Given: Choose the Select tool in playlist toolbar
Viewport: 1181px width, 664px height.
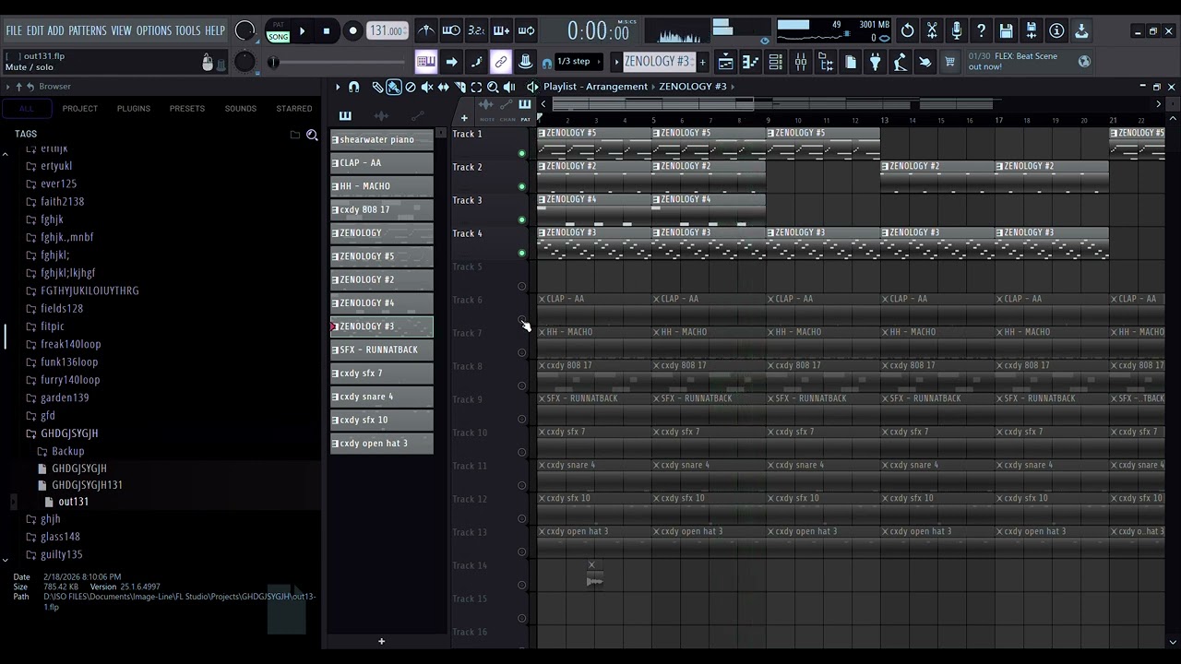Looking at the screenshot, I should tap(476, 87).
